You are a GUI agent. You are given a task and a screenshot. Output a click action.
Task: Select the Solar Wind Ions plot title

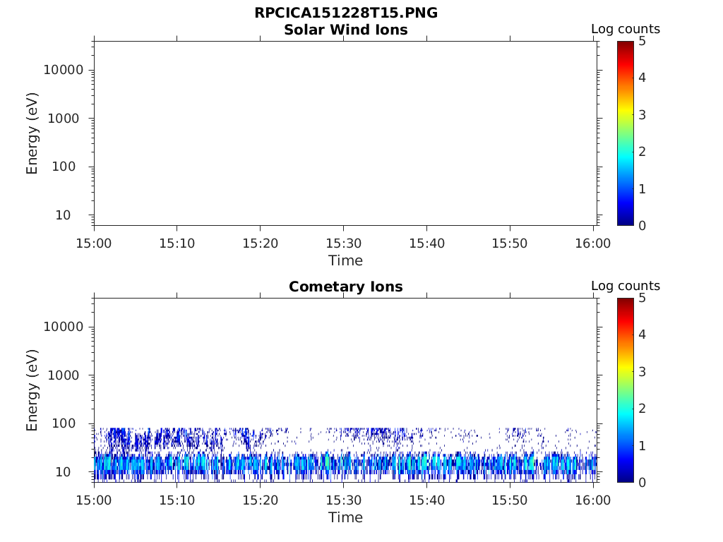pyautogui.click(x=346, y=30)
